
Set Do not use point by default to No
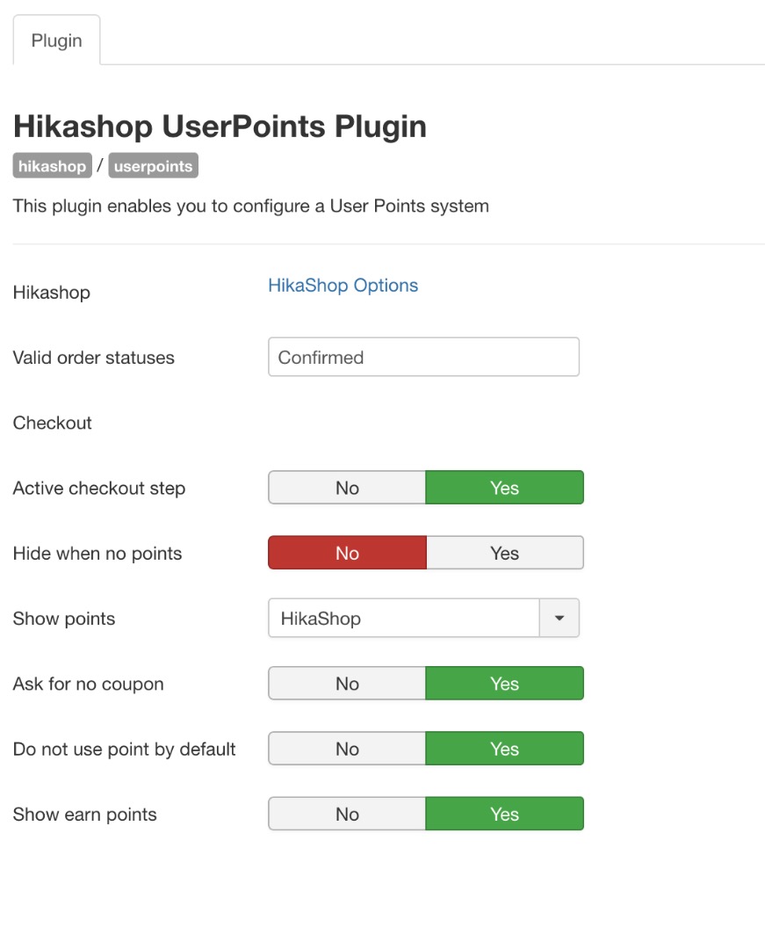click(x=347, y=750)
